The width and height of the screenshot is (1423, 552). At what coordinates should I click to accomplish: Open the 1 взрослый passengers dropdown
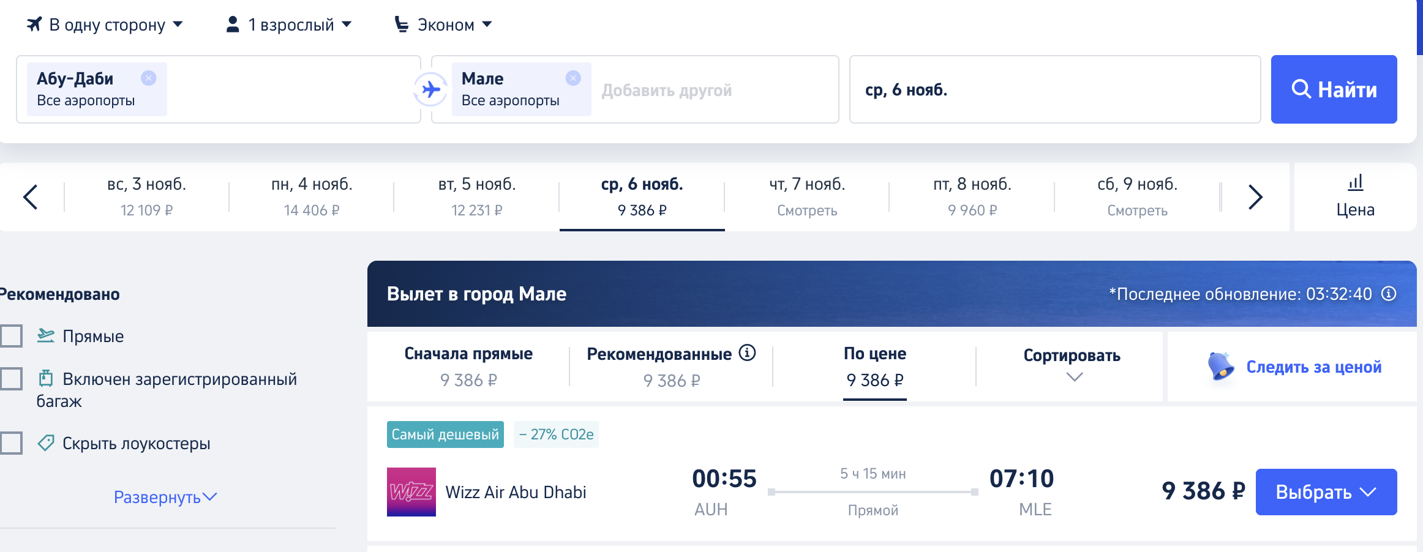click(289, 24)
